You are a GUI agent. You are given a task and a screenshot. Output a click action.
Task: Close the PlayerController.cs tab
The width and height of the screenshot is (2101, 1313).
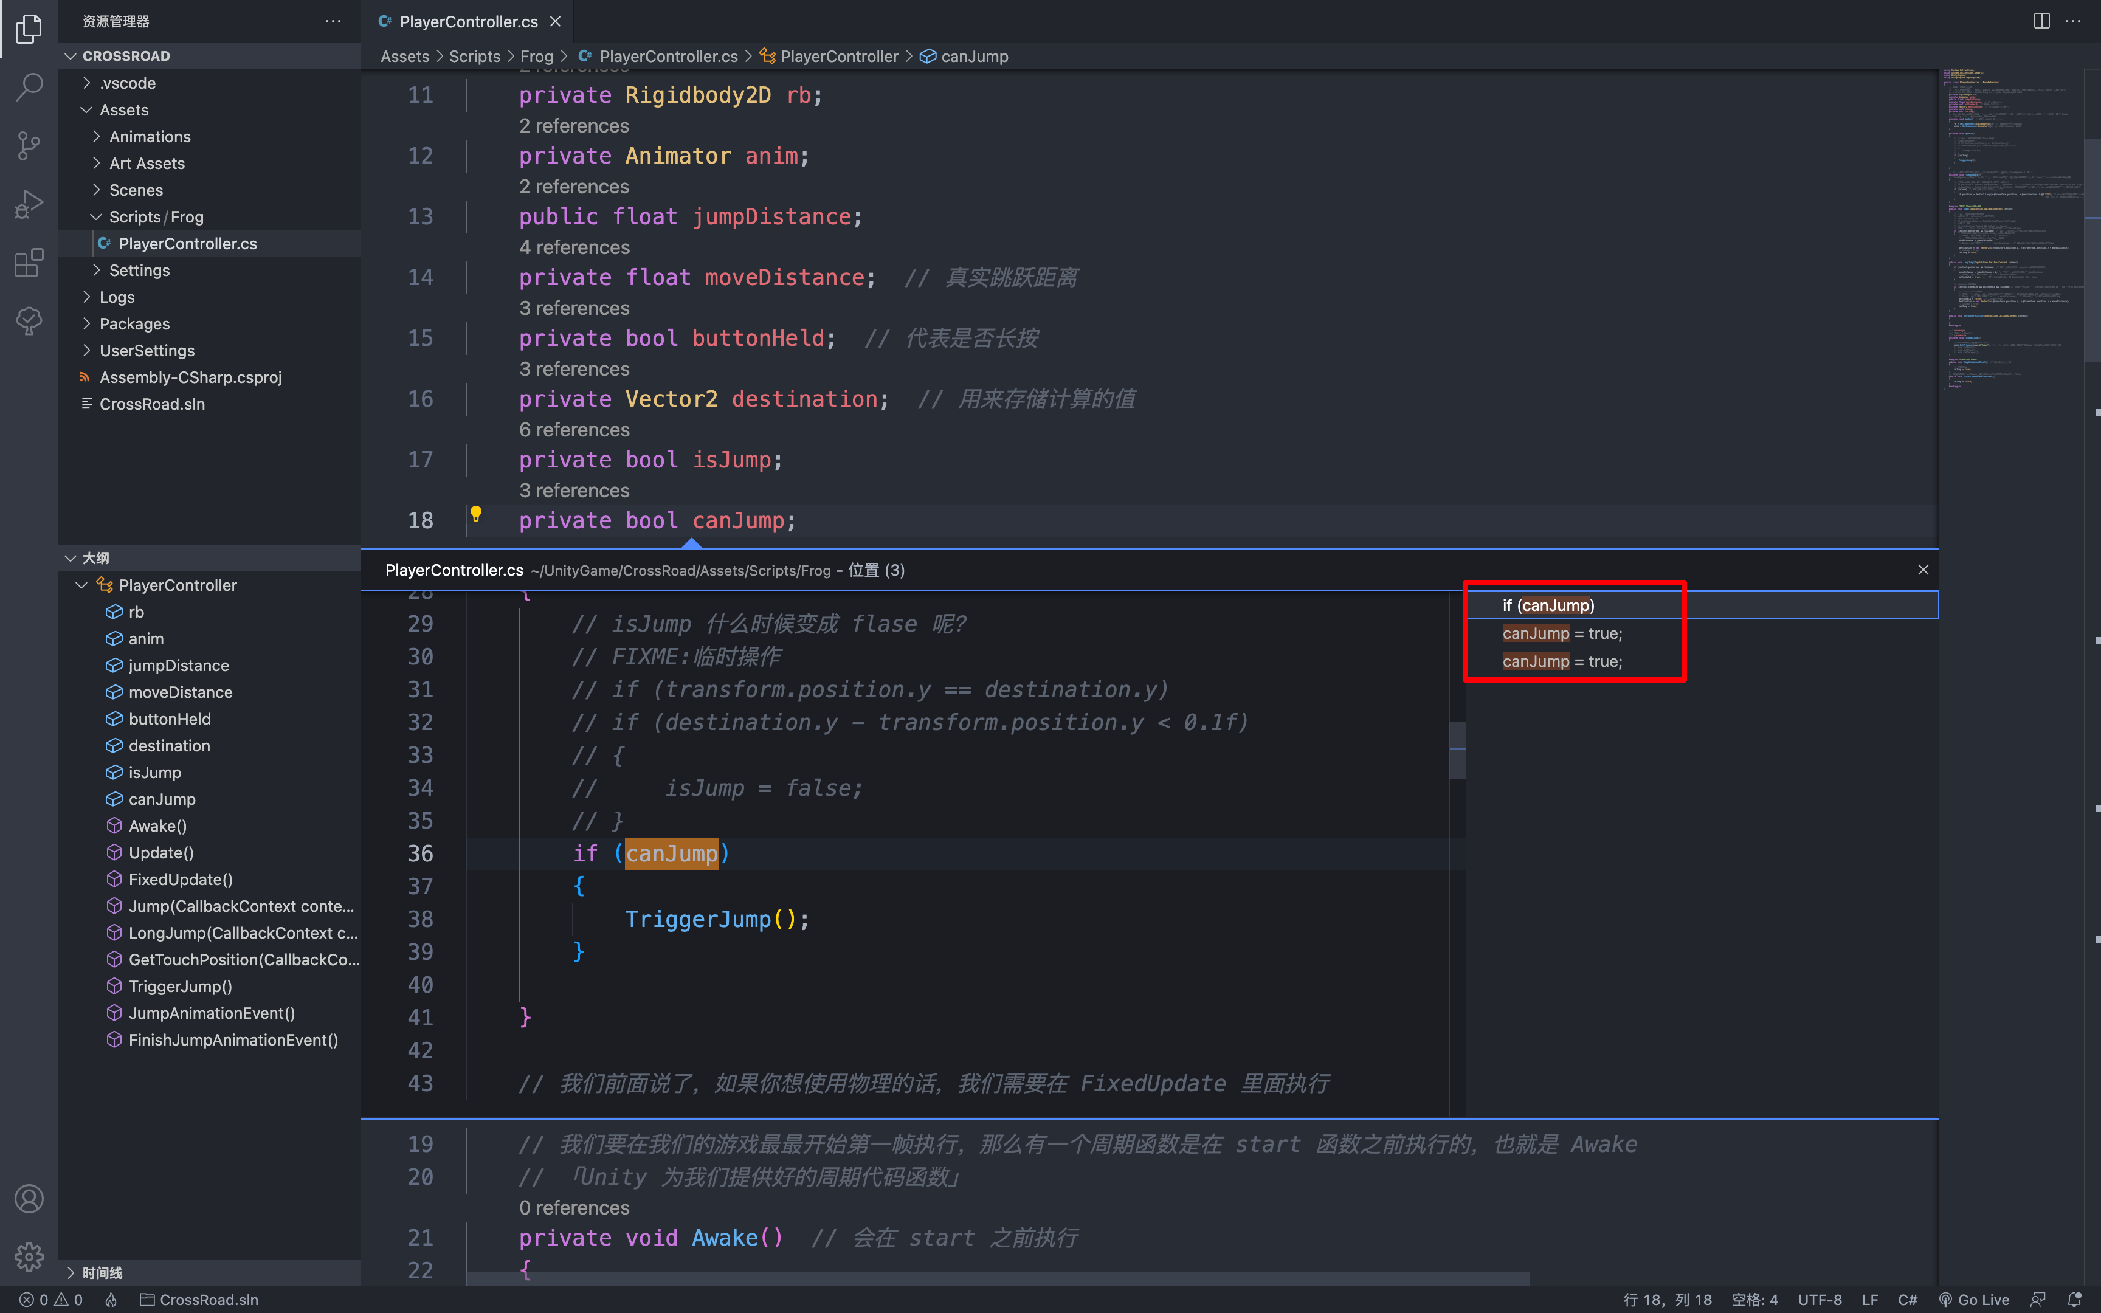556,22
